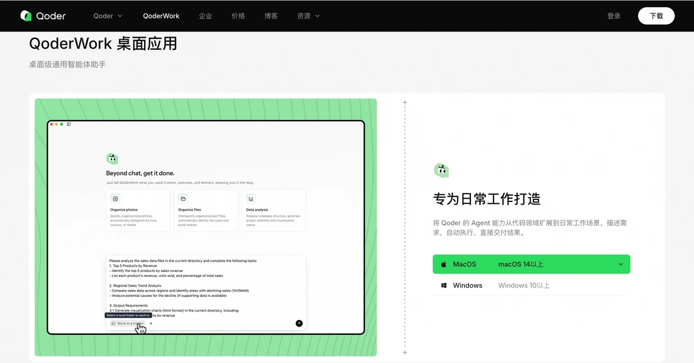Click the send arrow button in preview
Screen dimensions: 694x363
coord(299,323)
